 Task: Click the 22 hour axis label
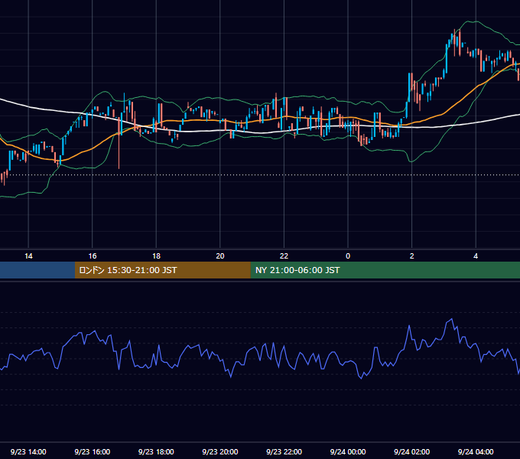284,256
